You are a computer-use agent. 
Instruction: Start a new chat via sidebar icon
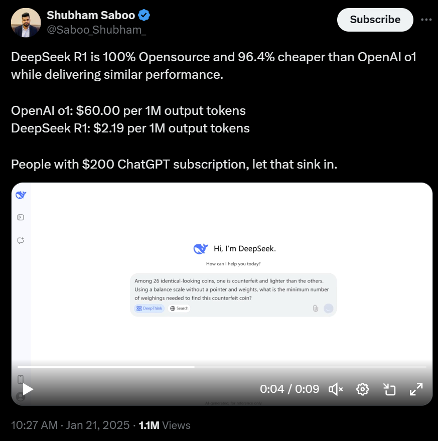pos(21,240)
